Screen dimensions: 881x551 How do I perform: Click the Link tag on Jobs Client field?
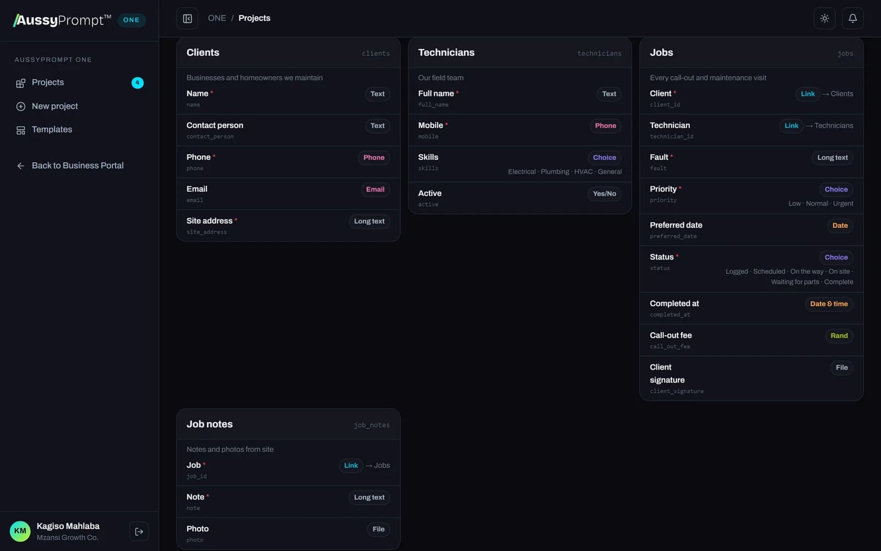[x=808, y=94]
